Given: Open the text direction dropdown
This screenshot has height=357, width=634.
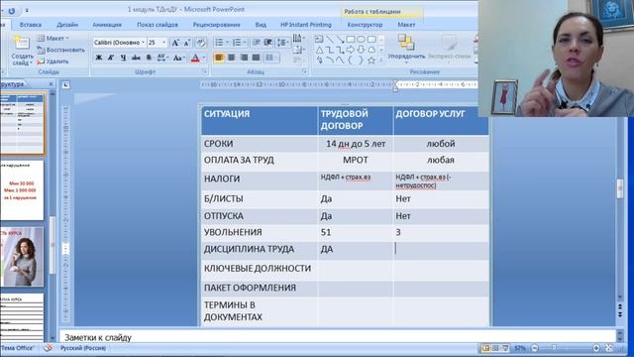Looking at the screenshot, I should [x=298, y=39].
